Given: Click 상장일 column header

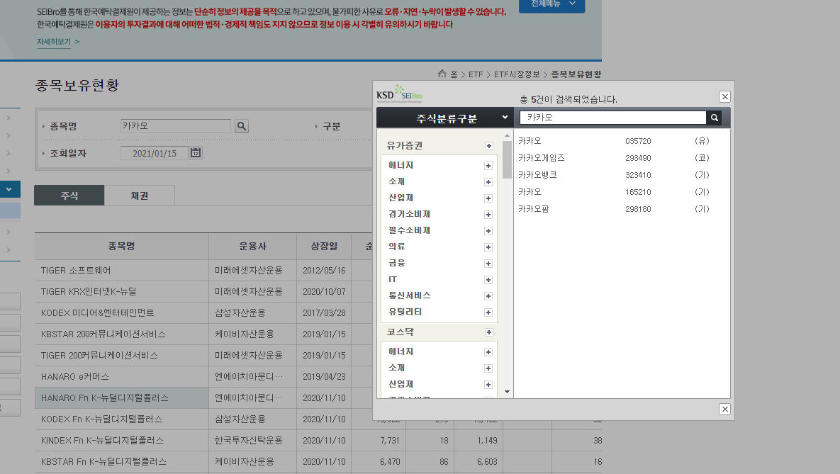Looking at the screenshot, I should (324, 247).
